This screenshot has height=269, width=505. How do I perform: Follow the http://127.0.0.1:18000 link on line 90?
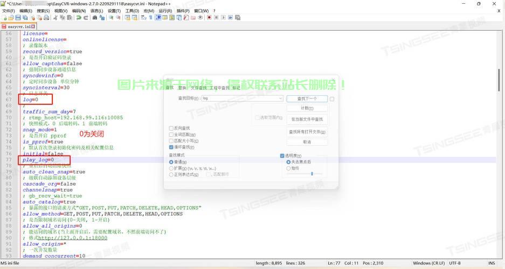[73, 238]
